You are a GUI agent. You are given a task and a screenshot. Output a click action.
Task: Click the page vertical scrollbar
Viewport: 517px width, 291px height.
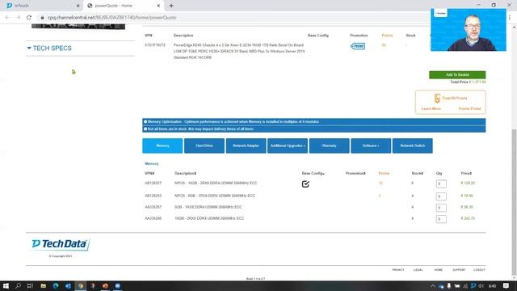514,201
